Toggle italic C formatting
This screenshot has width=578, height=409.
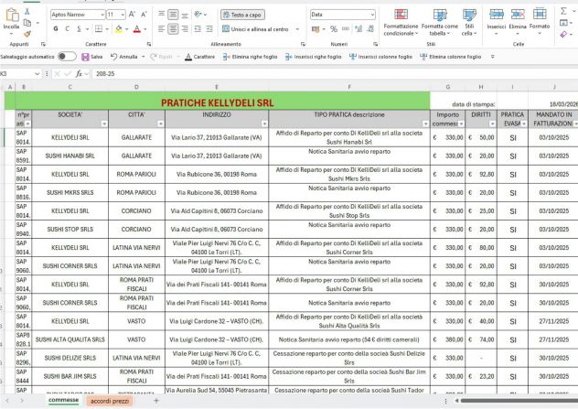tap(67, 28)
